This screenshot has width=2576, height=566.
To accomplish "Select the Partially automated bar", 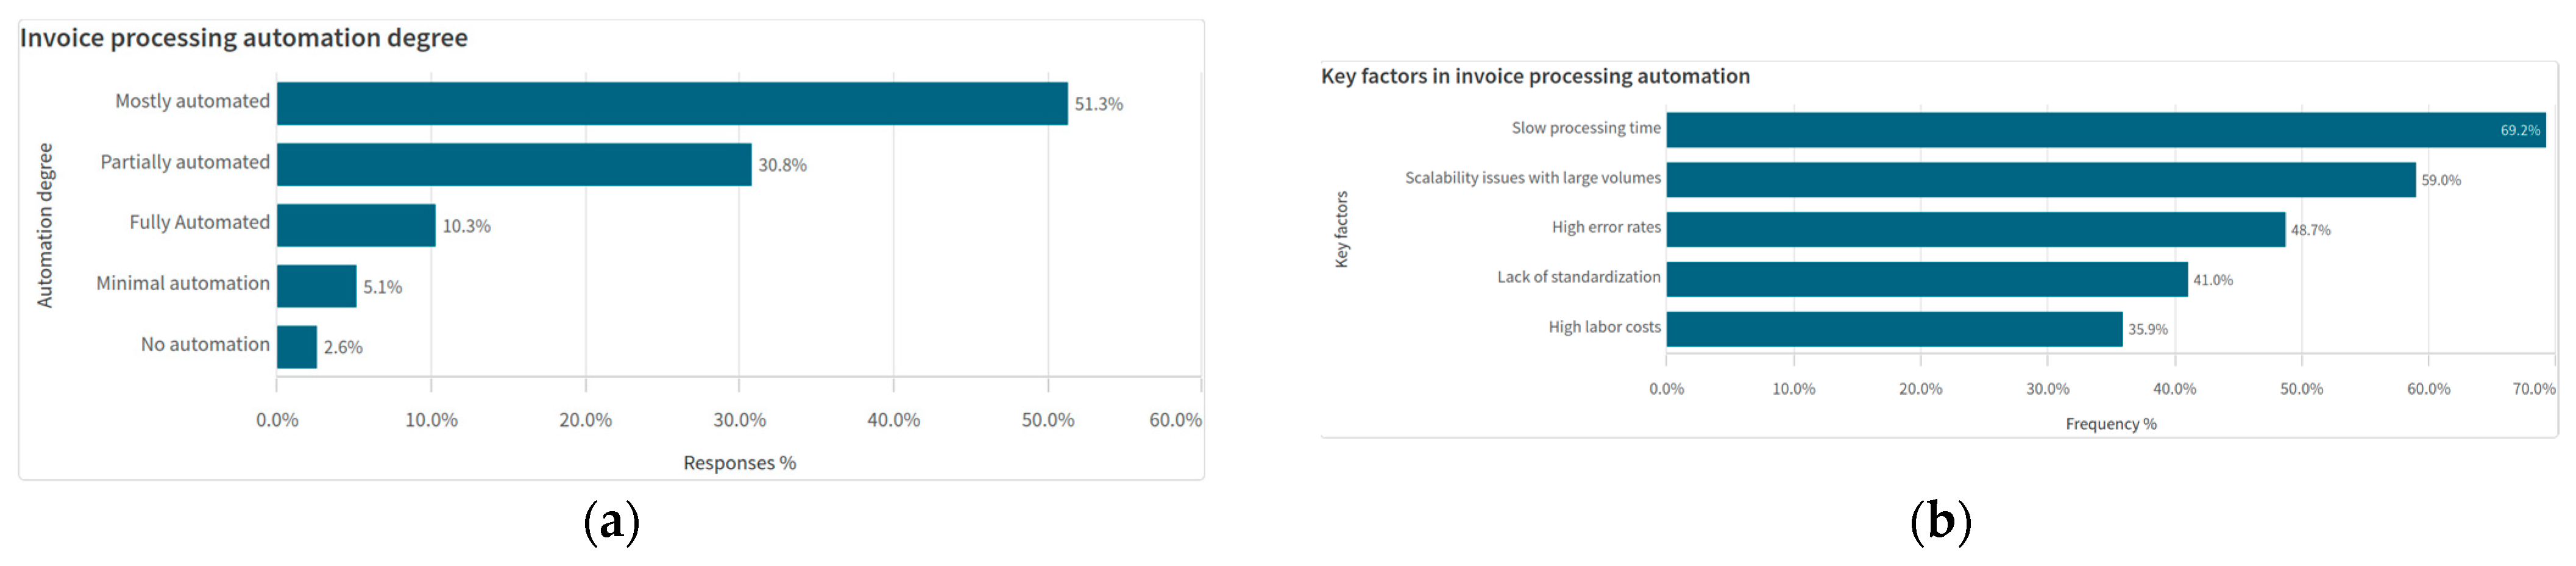I will click(514, 164).
